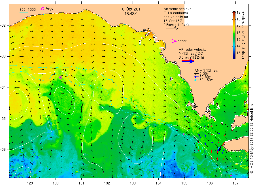The image size is (255, 187).
Task: Click the "16-Oct 15Z" text
Action: [173, 21]
